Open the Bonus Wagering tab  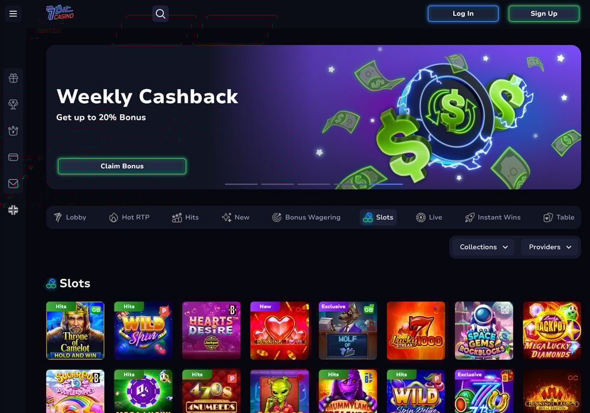[306, 217]
